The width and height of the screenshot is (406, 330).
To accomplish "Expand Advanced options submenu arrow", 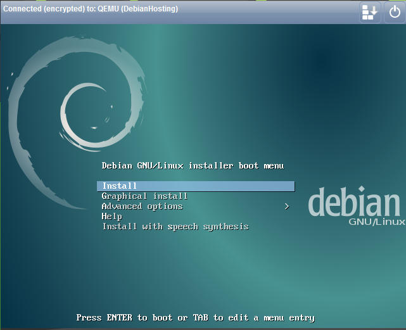I will click(x=286, y=206).
